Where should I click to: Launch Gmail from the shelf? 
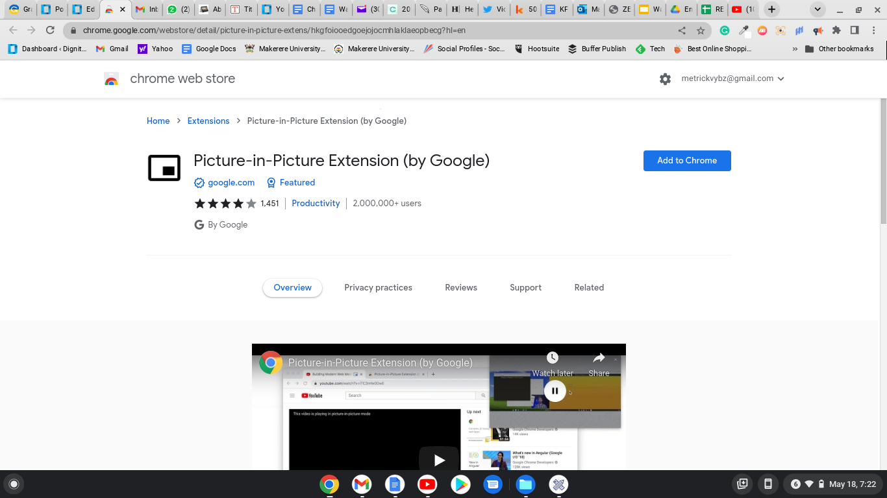tap(362, 484)
